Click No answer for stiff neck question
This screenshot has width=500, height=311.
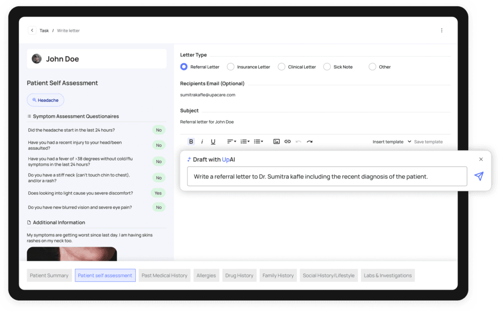159,178
